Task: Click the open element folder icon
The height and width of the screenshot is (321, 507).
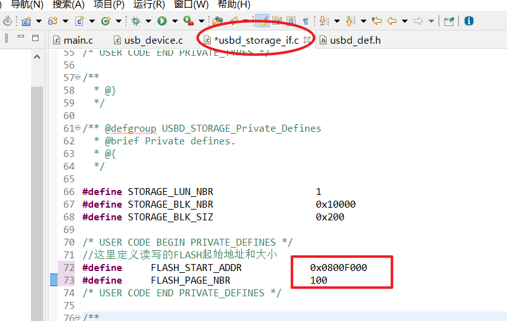Action: (218, 21)
